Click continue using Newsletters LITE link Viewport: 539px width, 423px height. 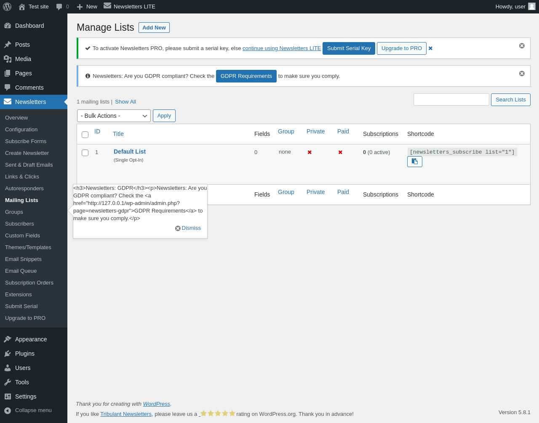(282, 48)
